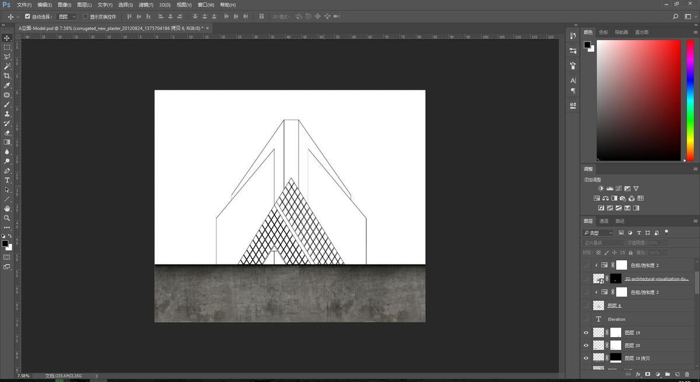Open the 窗口(W) menu
700x382 pixels.
(x=206, y=5)
